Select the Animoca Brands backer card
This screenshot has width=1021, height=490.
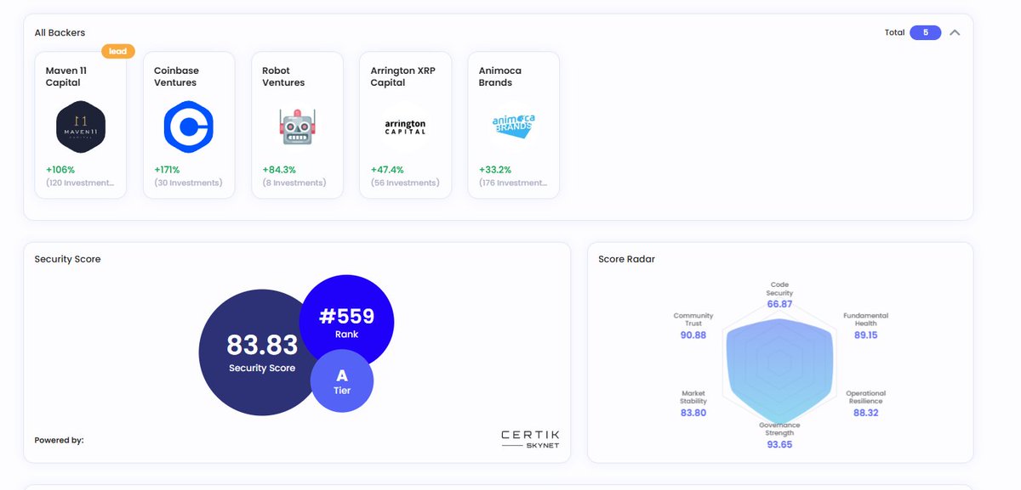click(513, 124)
